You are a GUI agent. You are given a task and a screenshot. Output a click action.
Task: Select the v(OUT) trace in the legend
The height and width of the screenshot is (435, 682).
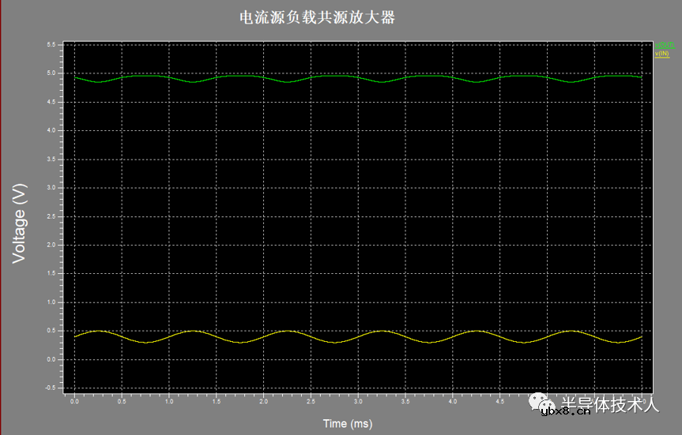[x=663, y=46]
